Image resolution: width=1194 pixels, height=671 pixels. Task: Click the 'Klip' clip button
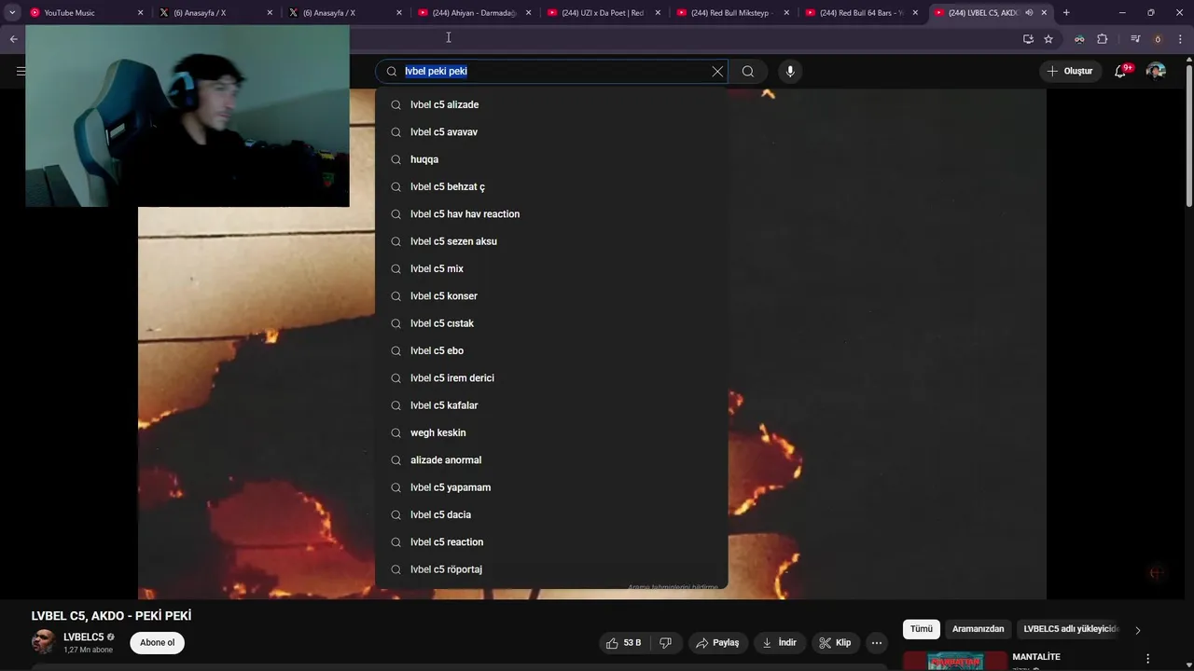835,643
